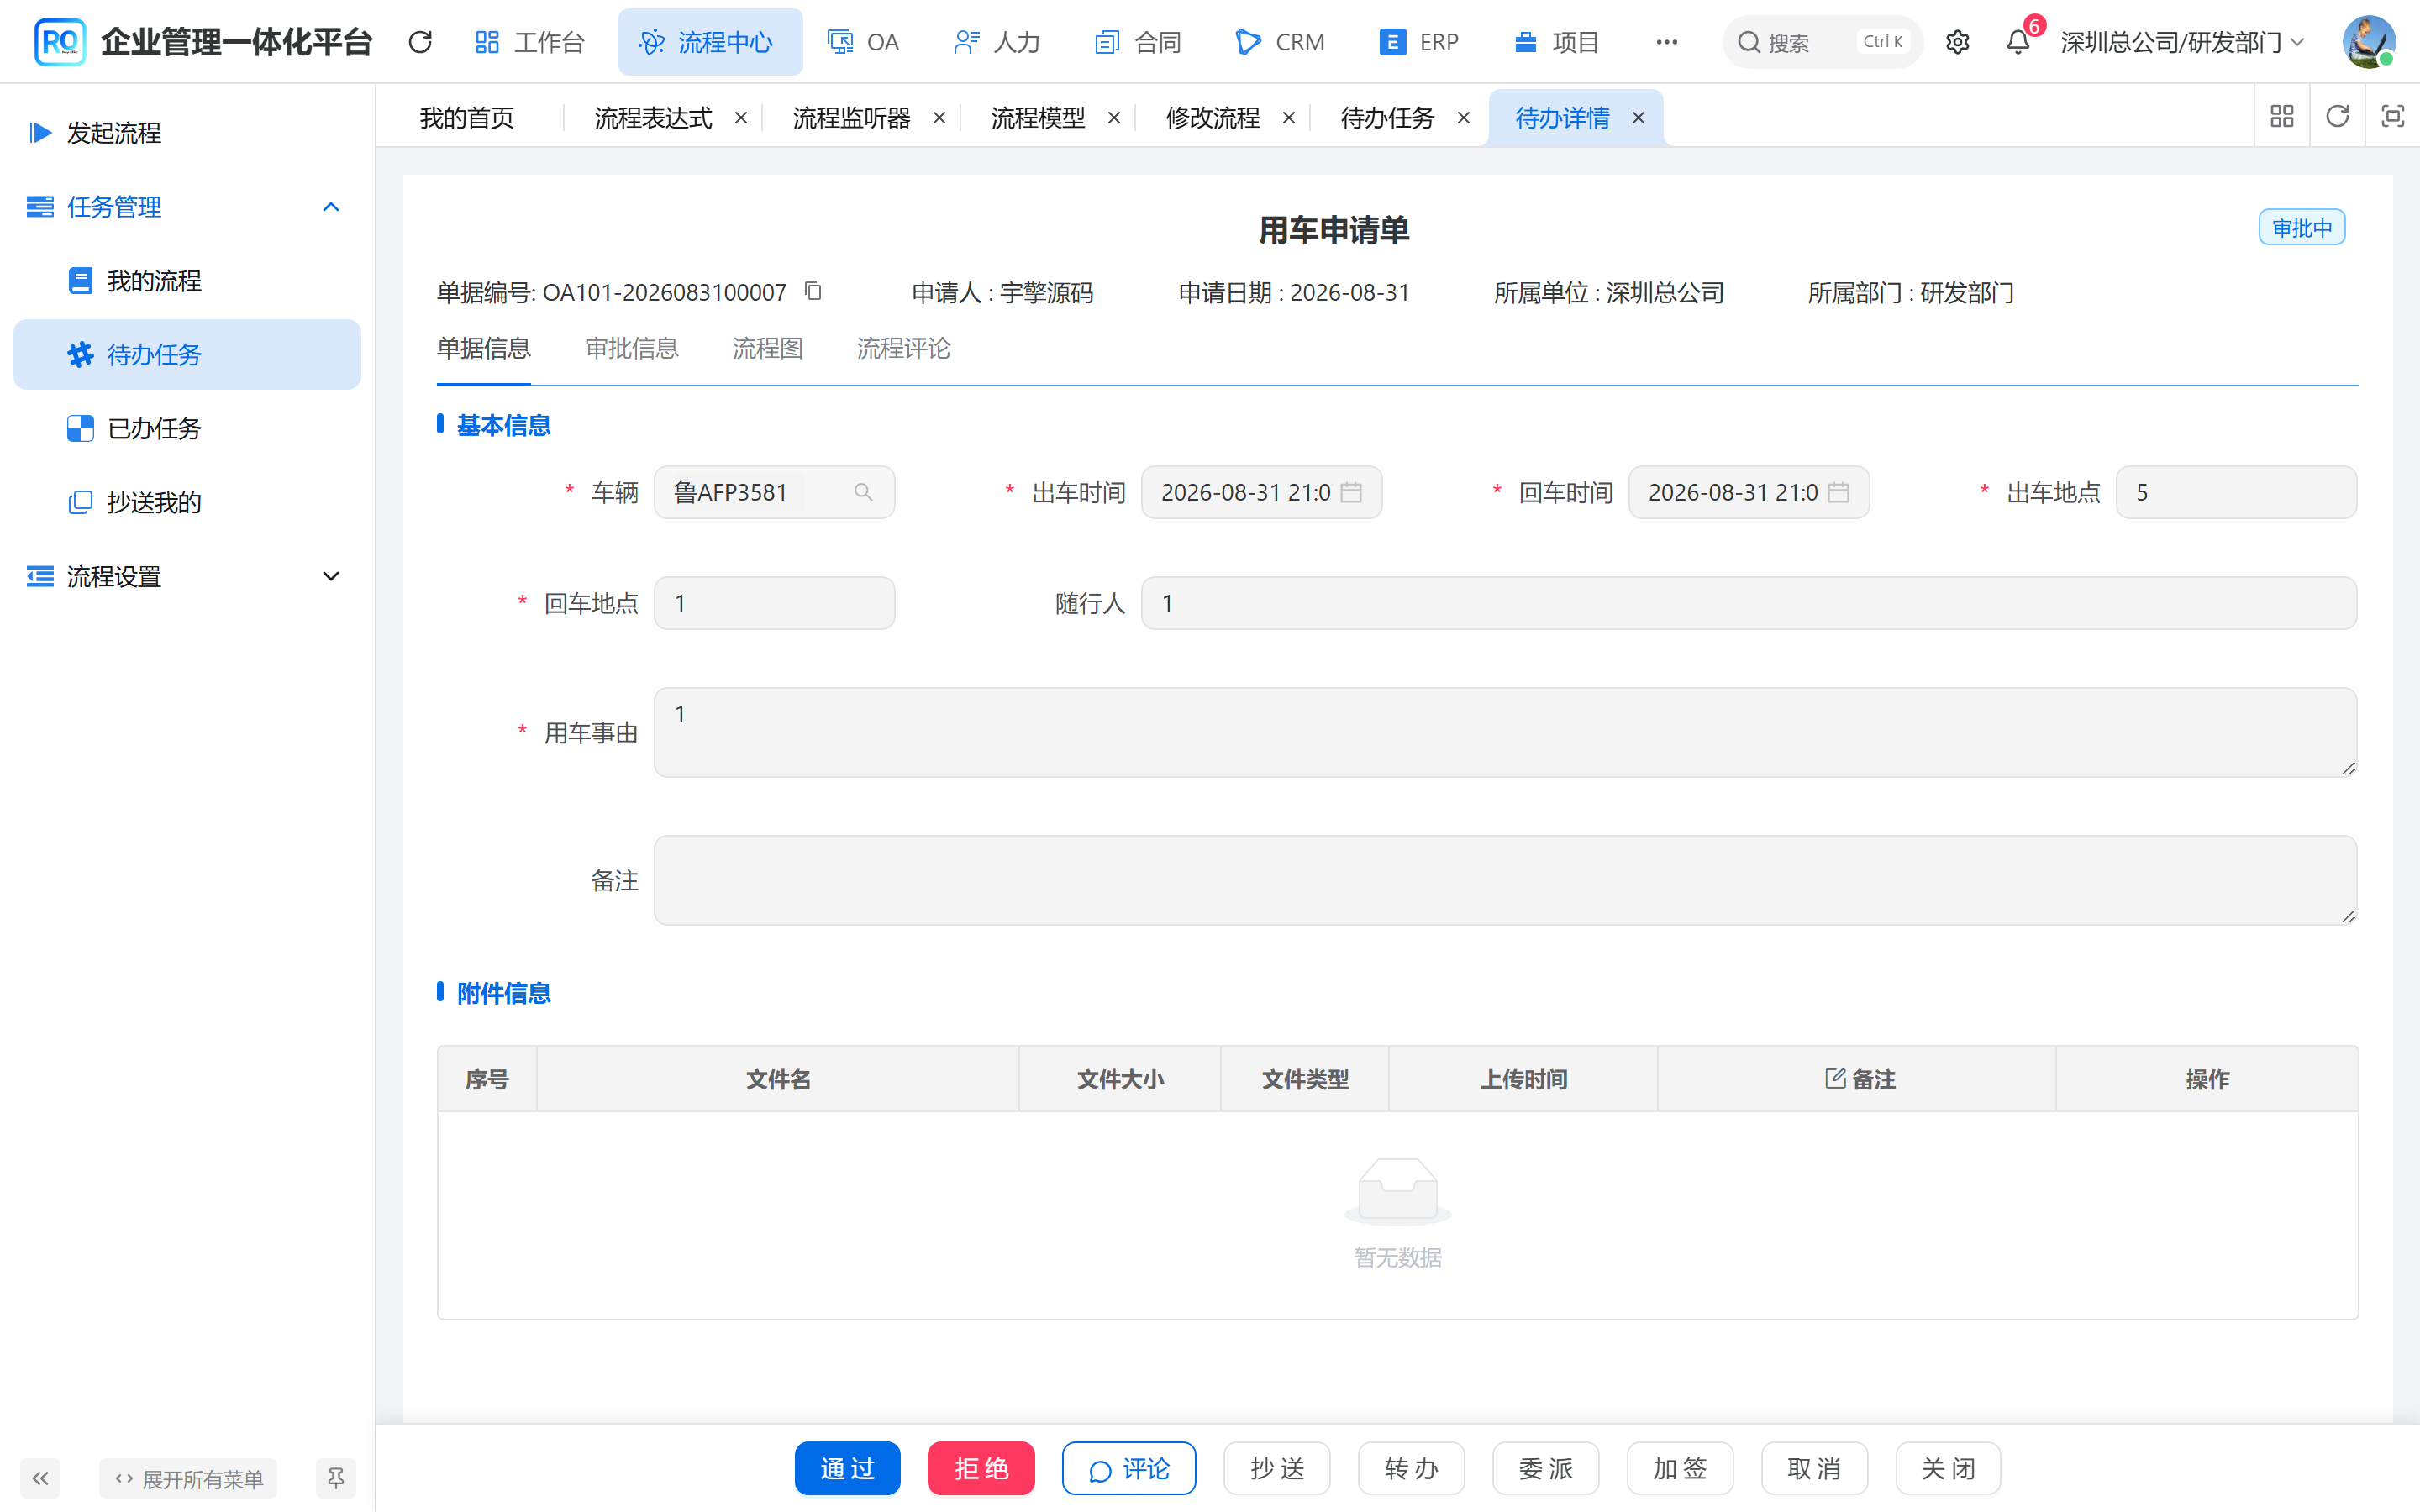The width and height of the screenshot is (2420, 1512).
Task: Click 展开所有菜单 button
Action: click(188, 1478)
